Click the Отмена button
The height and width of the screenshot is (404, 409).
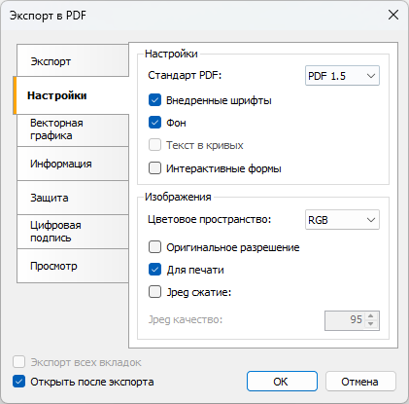(x=360, y=382)
